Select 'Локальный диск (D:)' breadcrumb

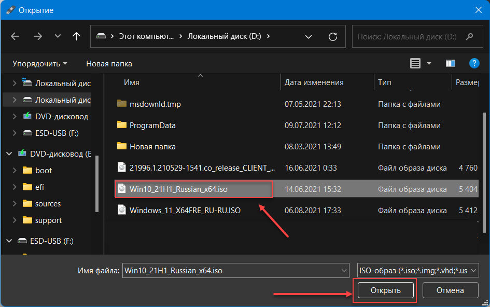[224, 36]
